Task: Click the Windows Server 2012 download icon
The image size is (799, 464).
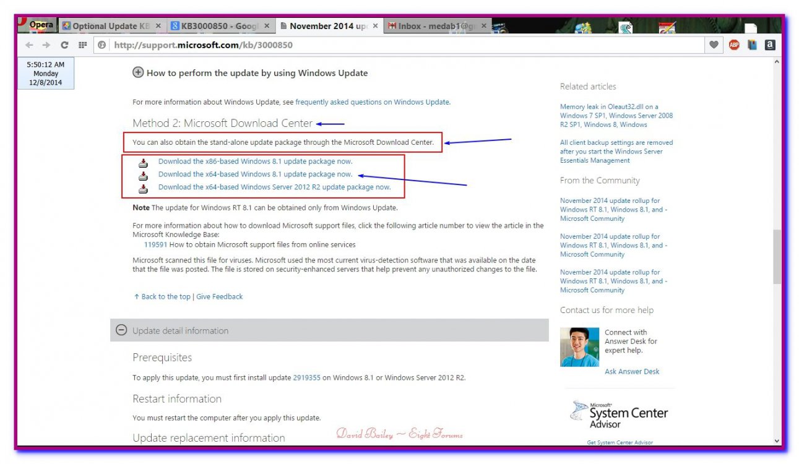Action: (x=143, y=189)
